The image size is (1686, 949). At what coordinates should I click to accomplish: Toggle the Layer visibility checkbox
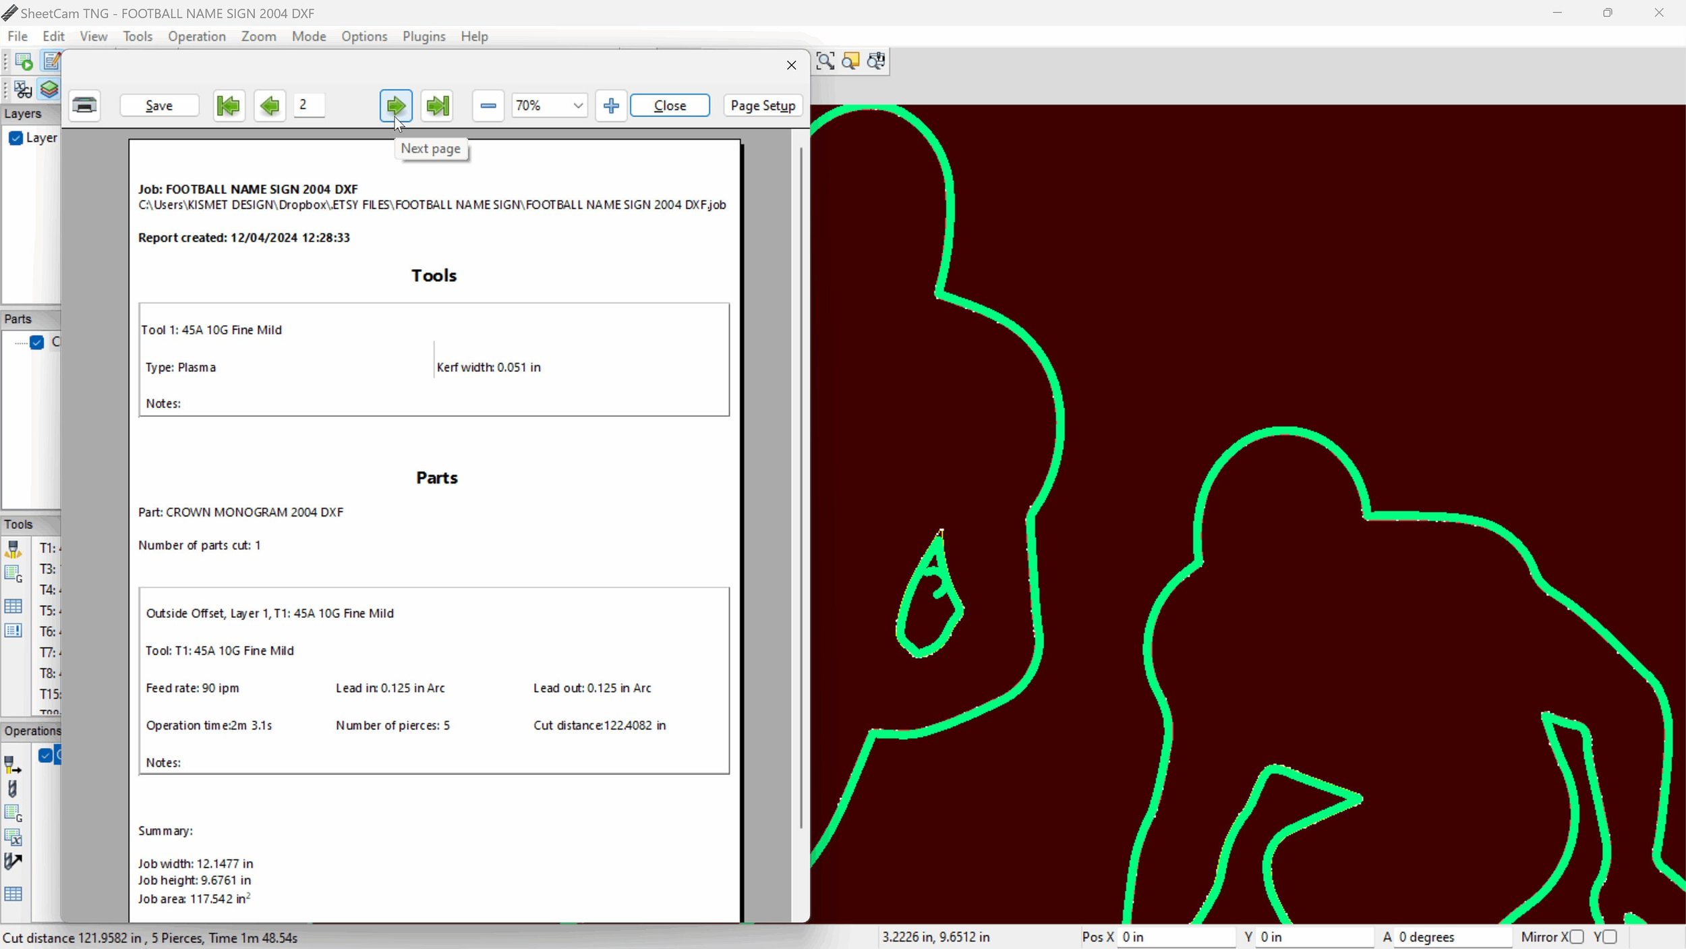point(16,138)
